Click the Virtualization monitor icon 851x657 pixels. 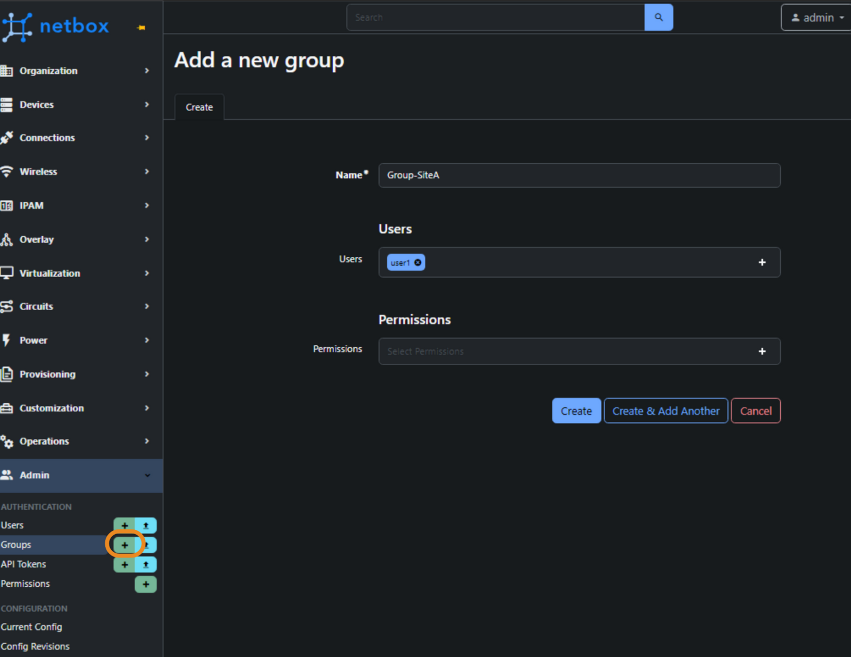click(7, 273)
